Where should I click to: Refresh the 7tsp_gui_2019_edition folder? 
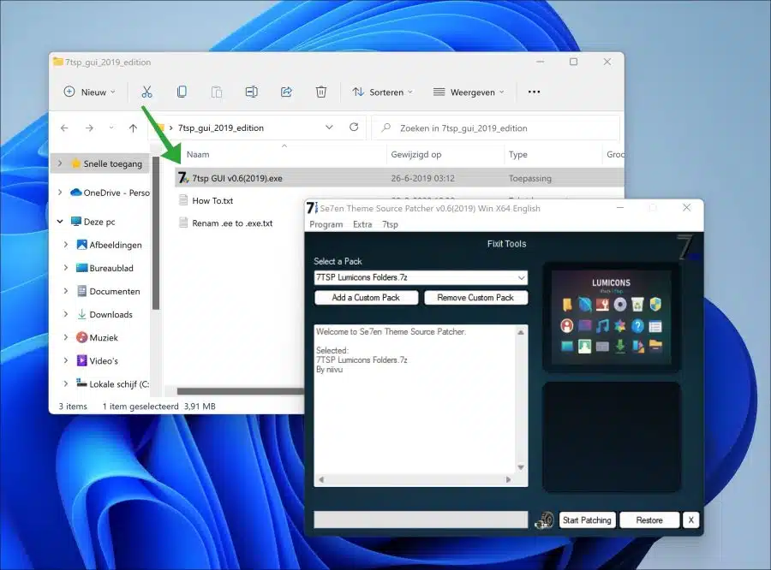pos(354,128)
